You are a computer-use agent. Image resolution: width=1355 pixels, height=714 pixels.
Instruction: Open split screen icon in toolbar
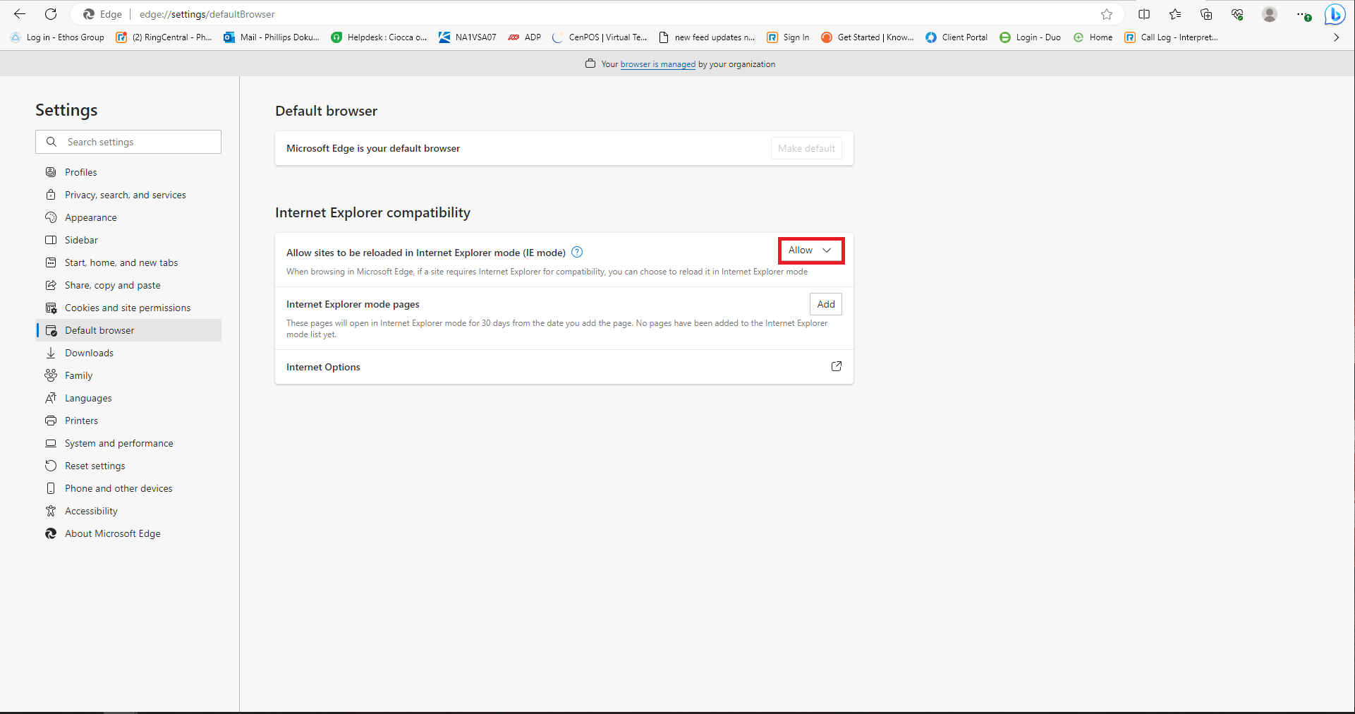tap(1144, 14)
